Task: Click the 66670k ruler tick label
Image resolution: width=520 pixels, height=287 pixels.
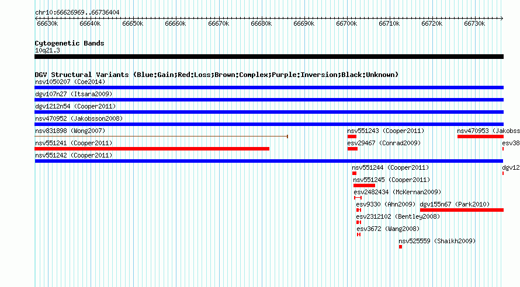Action: click(x=219, y=23)
